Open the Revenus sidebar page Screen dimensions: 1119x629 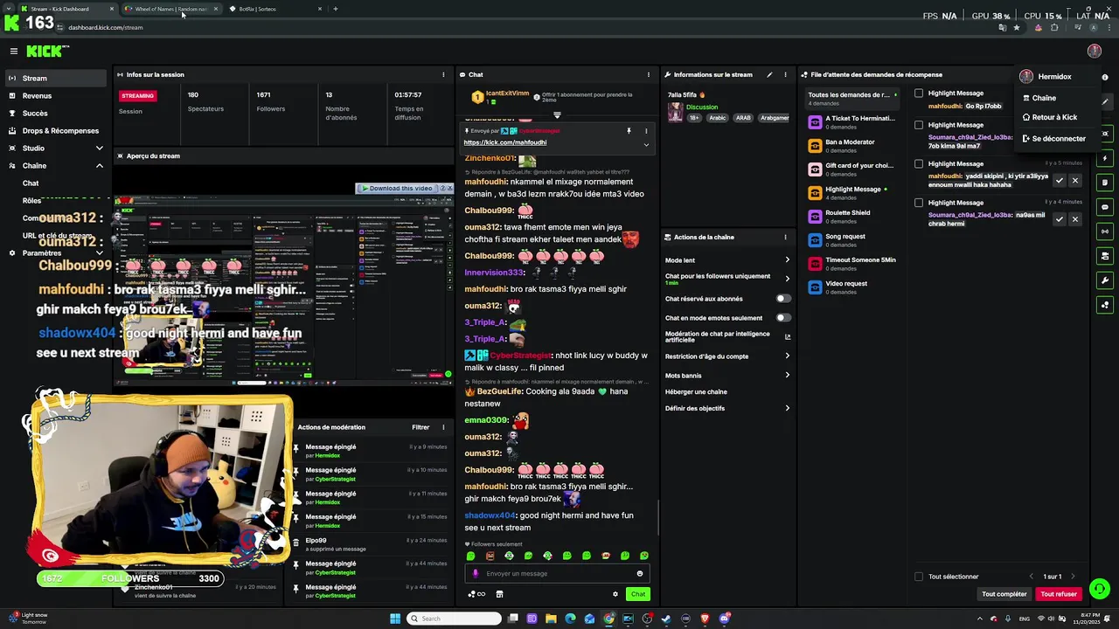[56, 96]
